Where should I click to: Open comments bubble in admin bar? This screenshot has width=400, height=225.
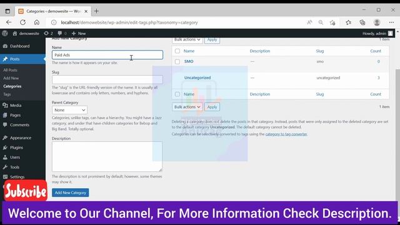[x=62, y=33]
